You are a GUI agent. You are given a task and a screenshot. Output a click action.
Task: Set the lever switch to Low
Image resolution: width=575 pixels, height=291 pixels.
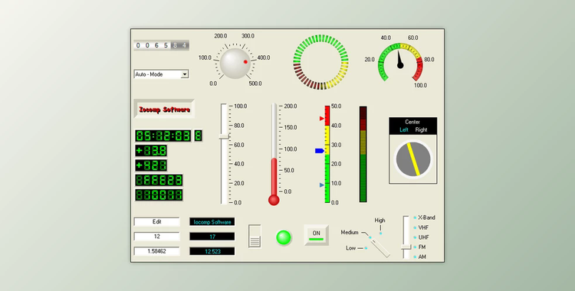pos(350,248)
